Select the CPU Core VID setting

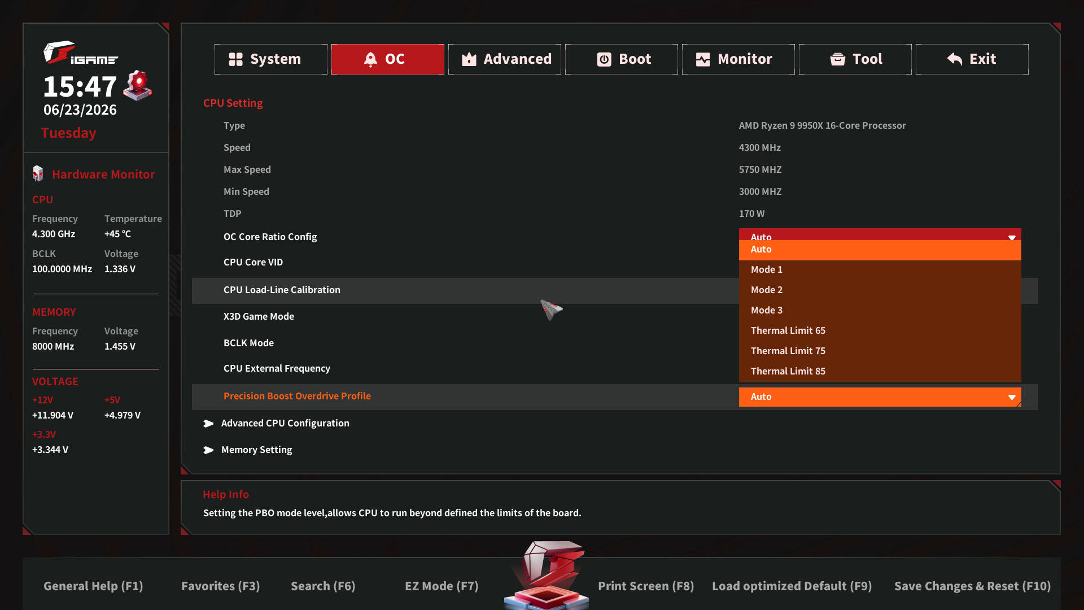tap(253, 263)
